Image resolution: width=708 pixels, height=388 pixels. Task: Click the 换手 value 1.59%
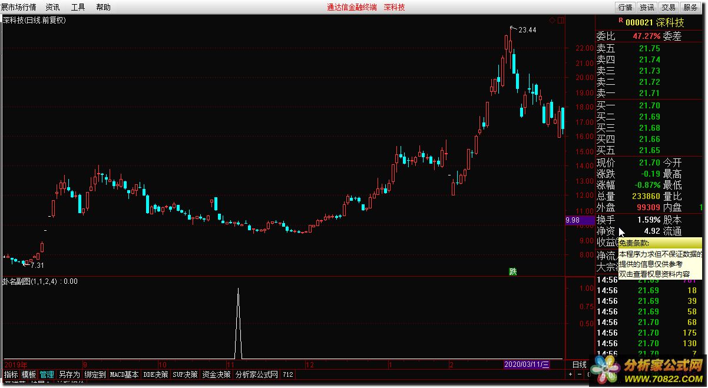pyautogui.click(x=649, y=220)
